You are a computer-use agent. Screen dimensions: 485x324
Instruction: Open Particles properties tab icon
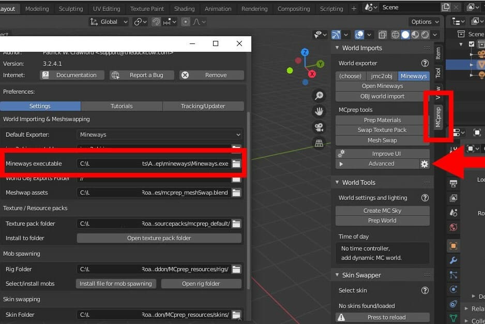[x=453, y=275]
